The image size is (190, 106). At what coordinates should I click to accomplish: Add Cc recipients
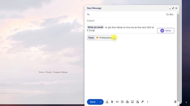[x=167, y=14]
